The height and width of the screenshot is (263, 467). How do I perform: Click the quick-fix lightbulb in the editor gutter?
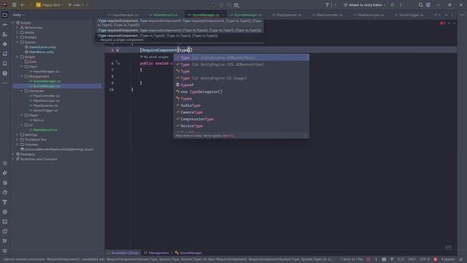[x=117, y=50]
